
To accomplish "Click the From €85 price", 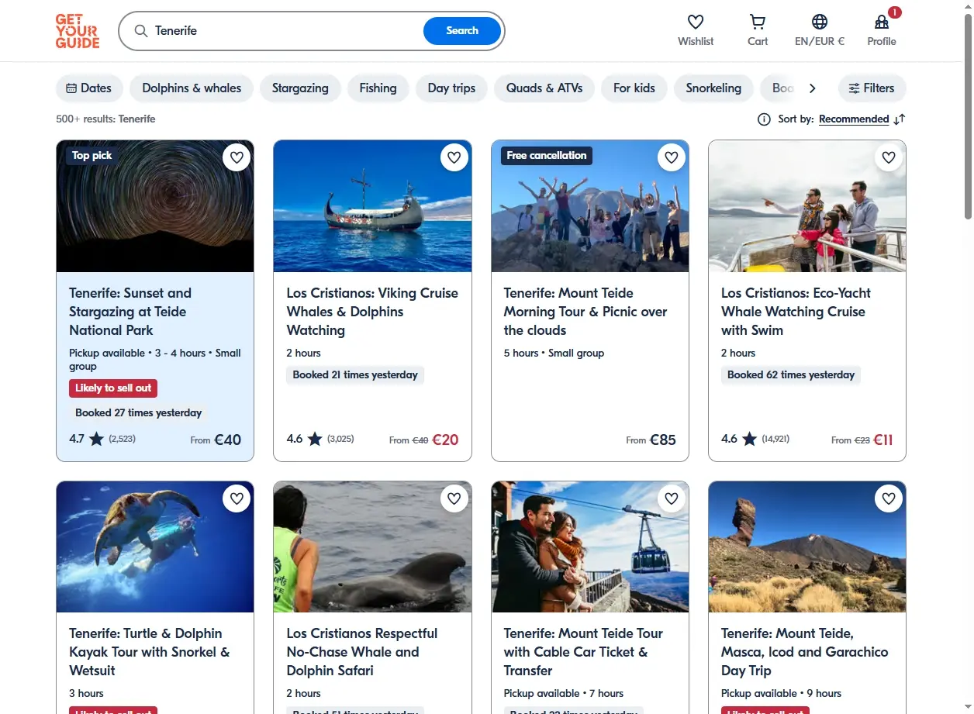I will tap(651, 440).
